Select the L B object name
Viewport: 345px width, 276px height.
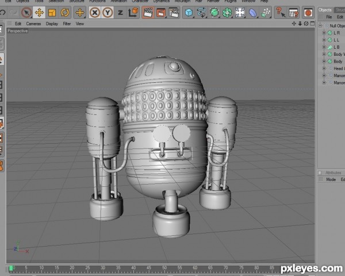click(336, 47)
